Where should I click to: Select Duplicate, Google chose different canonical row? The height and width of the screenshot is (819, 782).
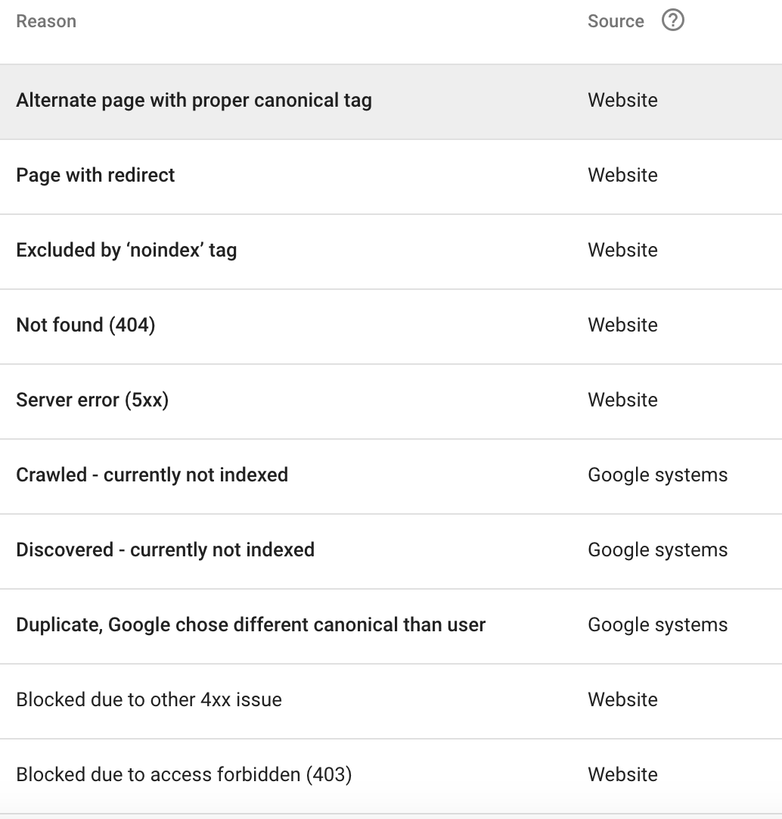(391, 626)
